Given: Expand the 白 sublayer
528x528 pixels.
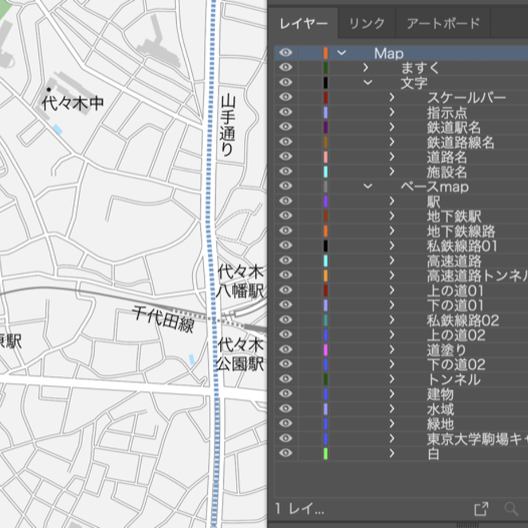Looking at the screenshot, I should (x=391, y=453).
